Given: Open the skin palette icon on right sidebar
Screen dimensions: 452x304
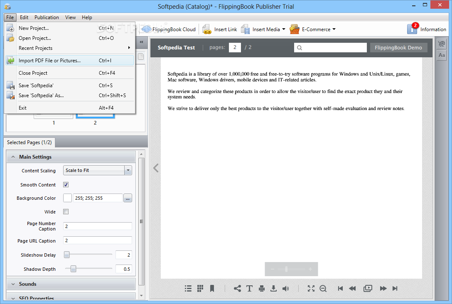Looking at the screenshot, I should coord(442,44).
